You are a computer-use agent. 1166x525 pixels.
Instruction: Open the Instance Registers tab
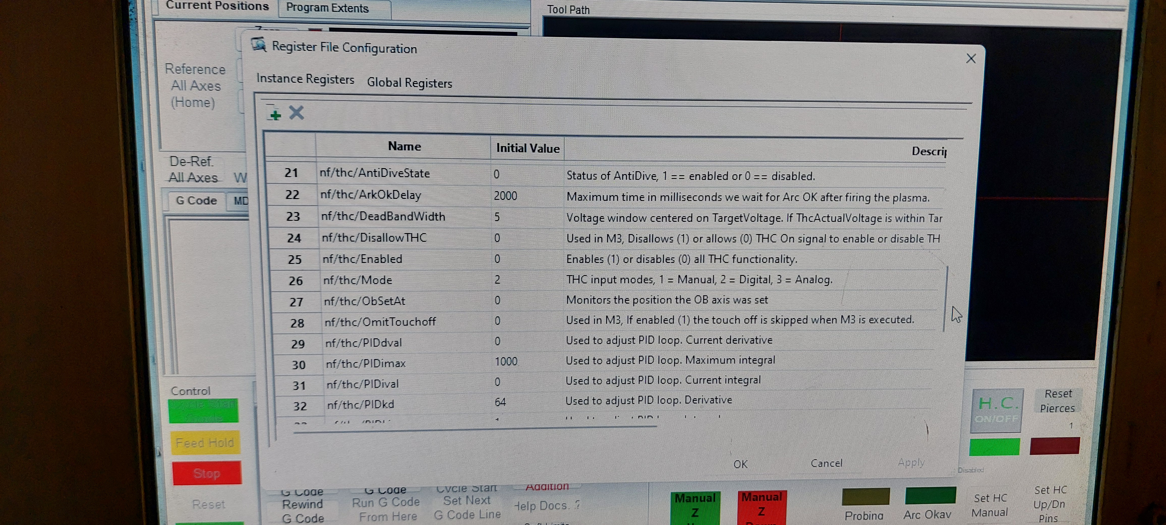pyautogui.click(x=305, y=79)
